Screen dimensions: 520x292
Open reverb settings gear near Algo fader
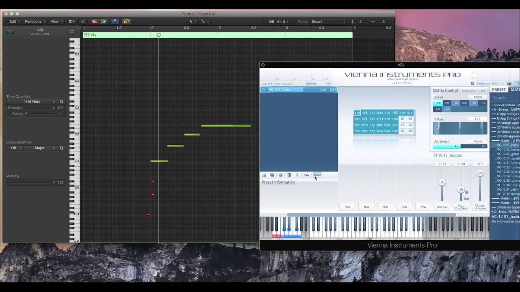pyautogui.click(x=467, y=192)
